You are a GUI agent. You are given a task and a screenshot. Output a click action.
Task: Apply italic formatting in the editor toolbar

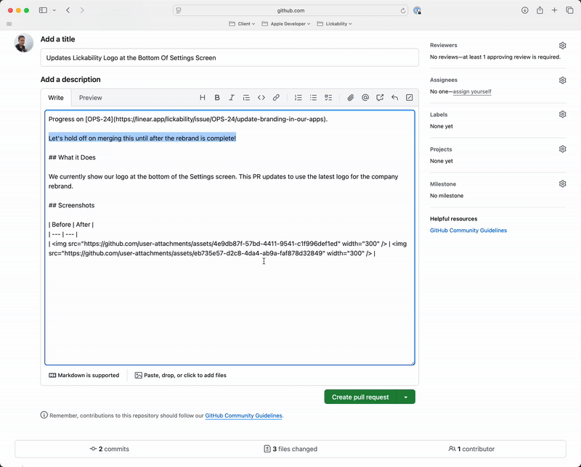[232, 98]
